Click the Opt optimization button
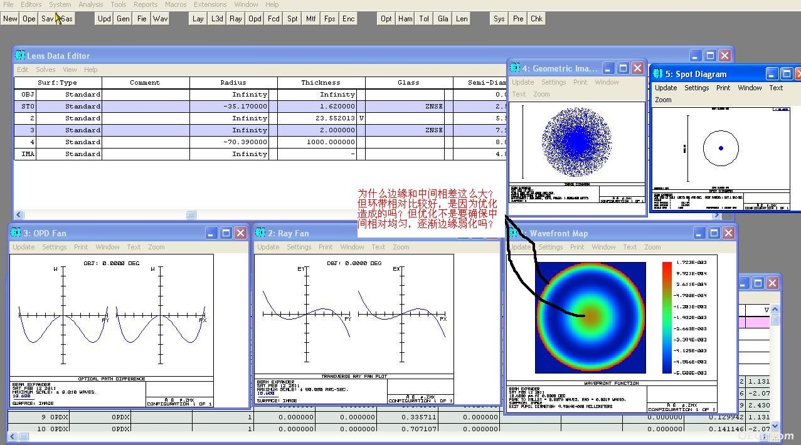 386,19
